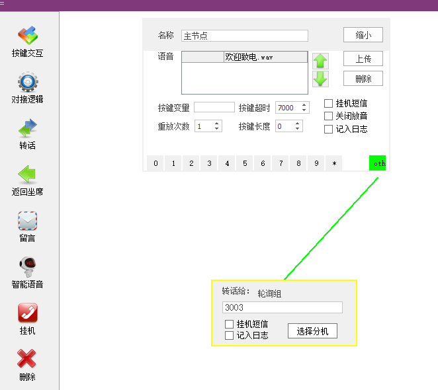Decrease the 重放次数 value with down arrow
The height and width of the screenshot is (390, 438).
(x=216, y=129)
